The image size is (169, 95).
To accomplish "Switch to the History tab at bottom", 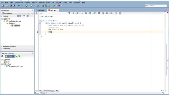I will 43,93.
